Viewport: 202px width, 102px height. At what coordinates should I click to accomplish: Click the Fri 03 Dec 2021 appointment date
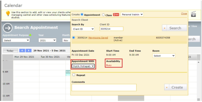[x=81, y=55]
